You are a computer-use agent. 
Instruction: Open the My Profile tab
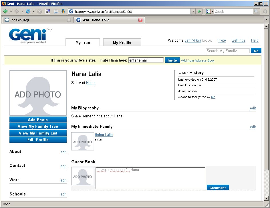(122, 42)
